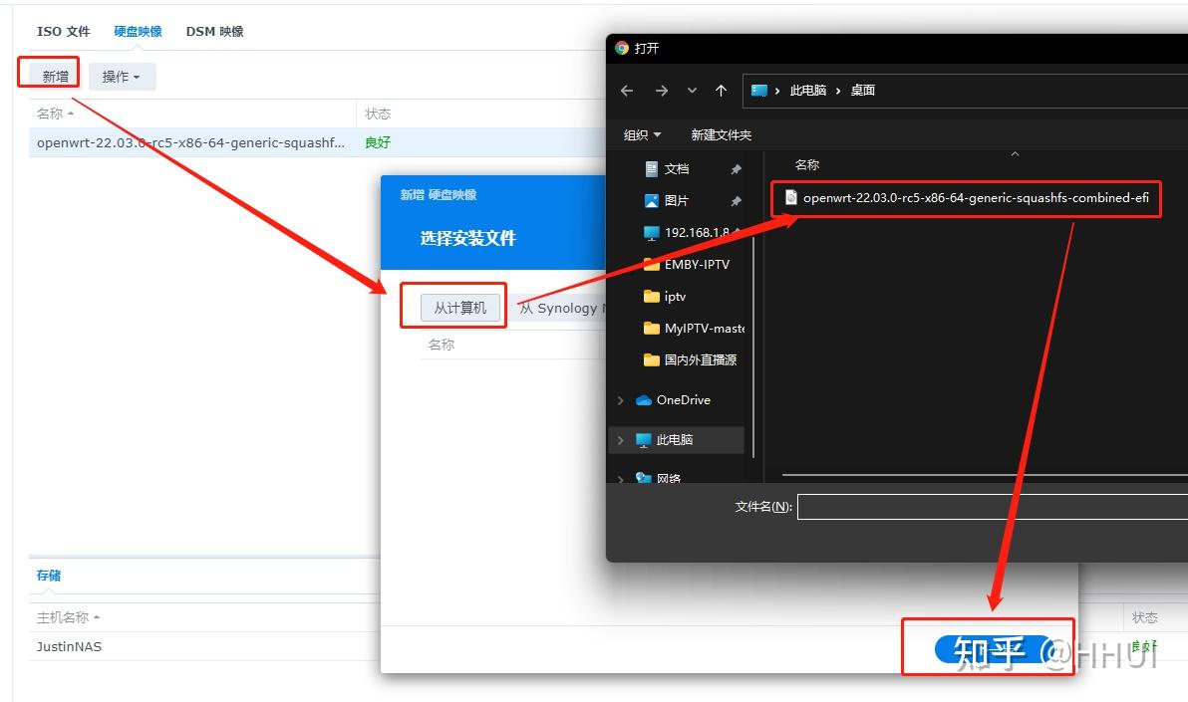Click the Chrome icon in the 打开 title bar
Viewport: 1188px width, 702px height.
(x=622, y=47)
